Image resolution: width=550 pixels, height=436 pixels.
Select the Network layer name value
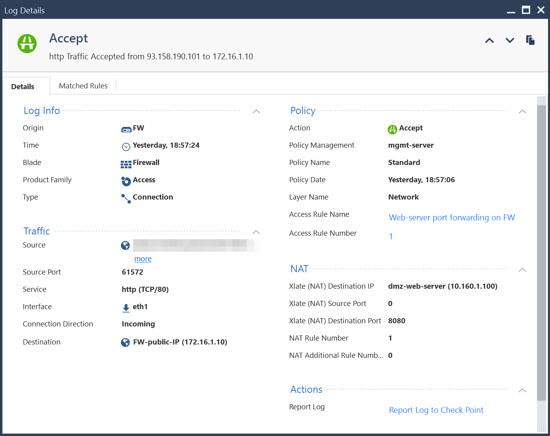[x=403, y=197]
